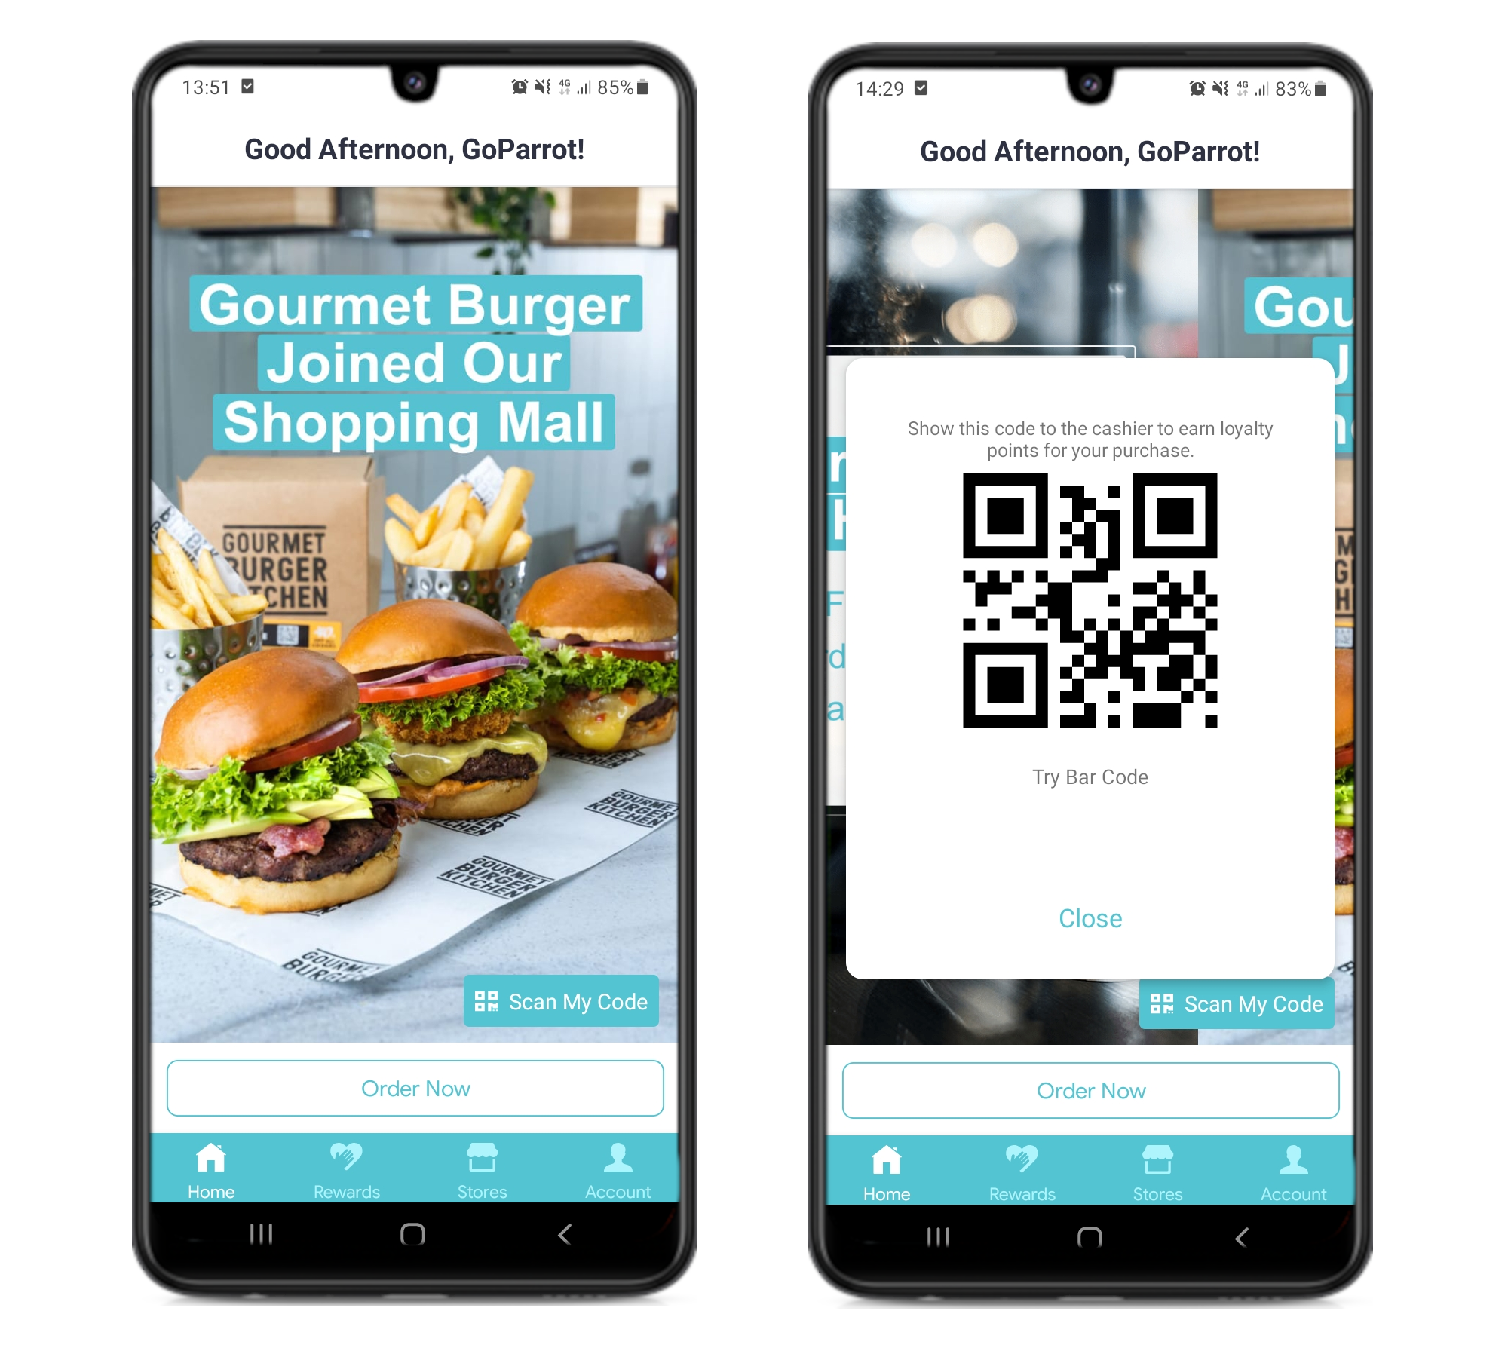Viewport: 1508px width, 1357px height.
Task: Switch to Try Bar Code option
Action: click(x=1090, y=777)
